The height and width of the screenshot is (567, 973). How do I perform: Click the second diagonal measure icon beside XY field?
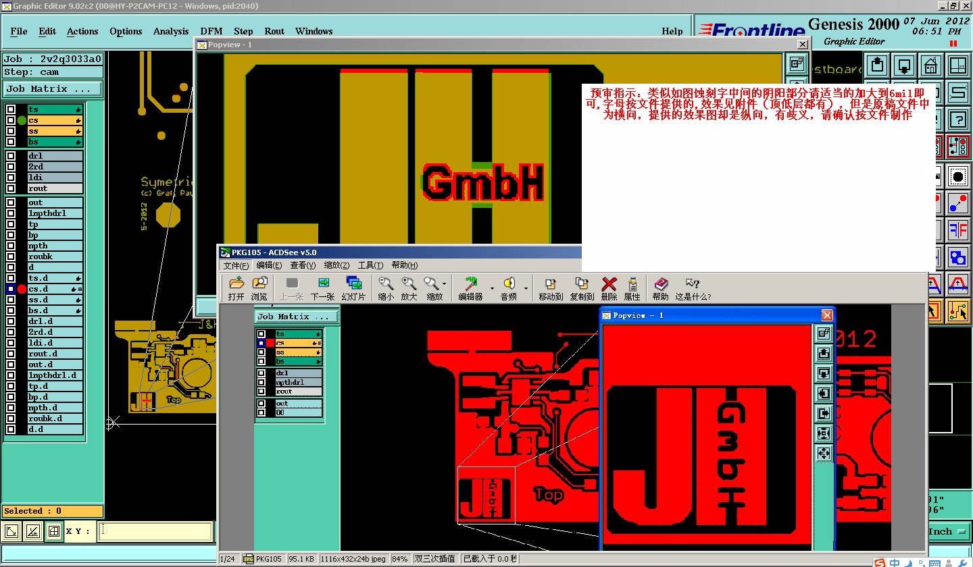click(x=32, y=532)
